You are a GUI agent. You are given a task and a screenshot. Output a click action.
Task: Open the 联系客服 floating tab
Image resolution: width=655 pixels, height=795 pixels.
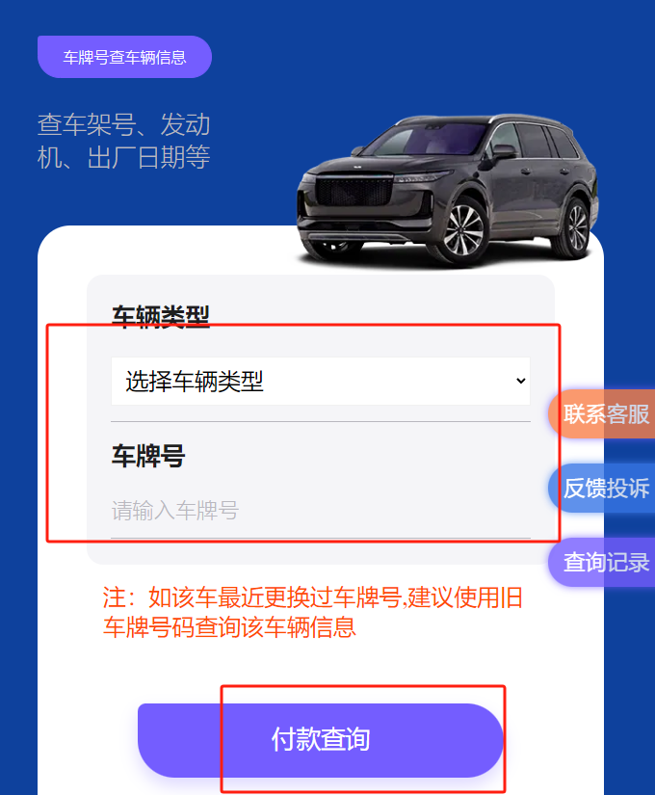(x=602, y=413)
